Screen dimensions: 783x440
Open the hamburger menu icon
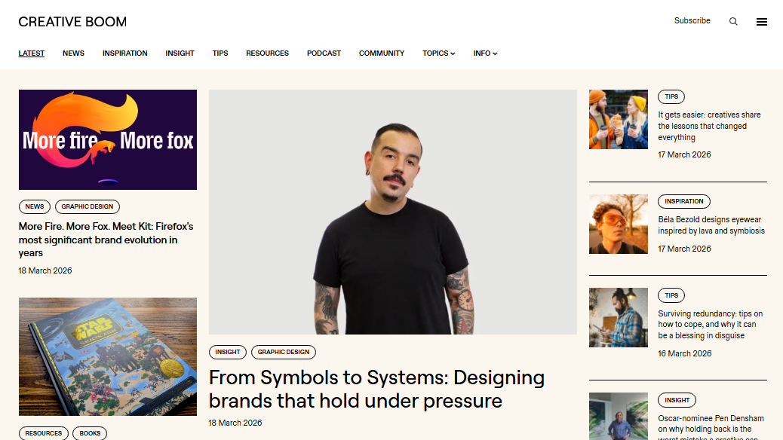(x=762, y=21)
